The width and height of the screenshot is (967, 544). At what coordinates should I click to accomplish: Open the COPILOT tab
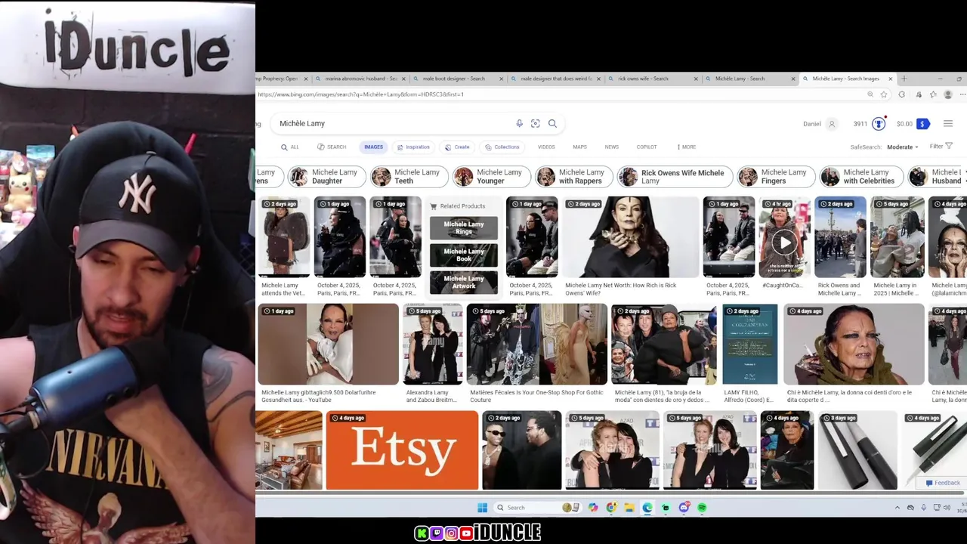click(647, 147)
